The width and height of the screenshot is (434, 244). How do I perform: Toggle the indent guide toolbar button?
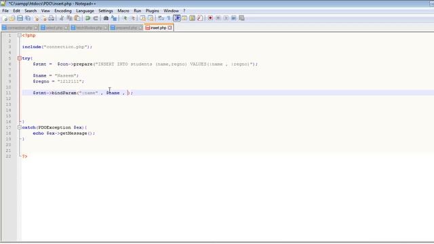[x=177, y=18]
